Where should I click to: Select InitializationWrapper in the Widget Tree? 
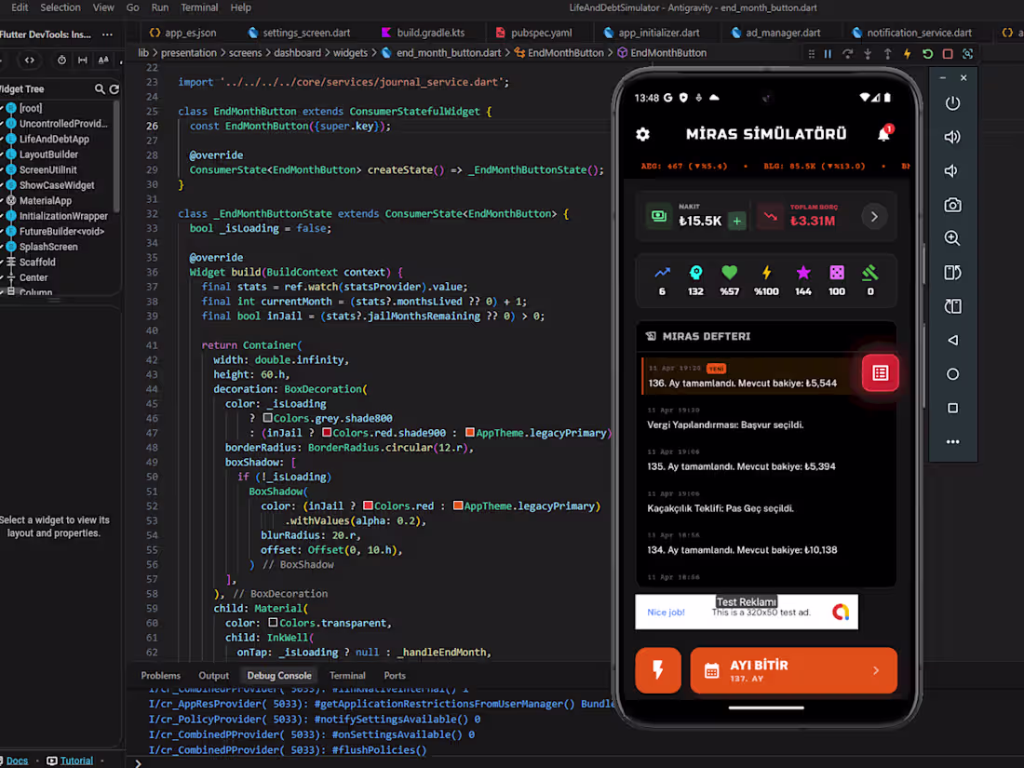pyautogui.click(x=63, y=216)
